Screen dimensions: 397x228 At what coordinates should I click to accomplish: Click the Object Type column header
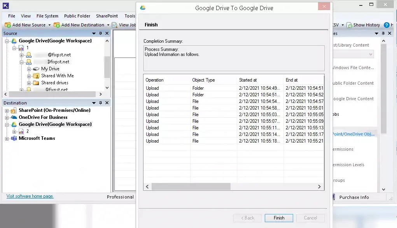coord(203,80)
